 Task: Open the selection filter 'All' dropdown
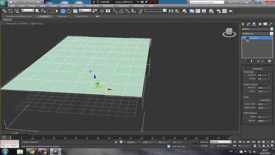tap(27, 10)
